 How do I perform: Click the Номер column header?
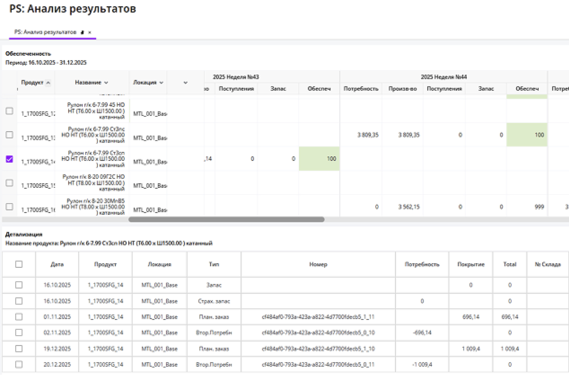[x=318, y=264]
